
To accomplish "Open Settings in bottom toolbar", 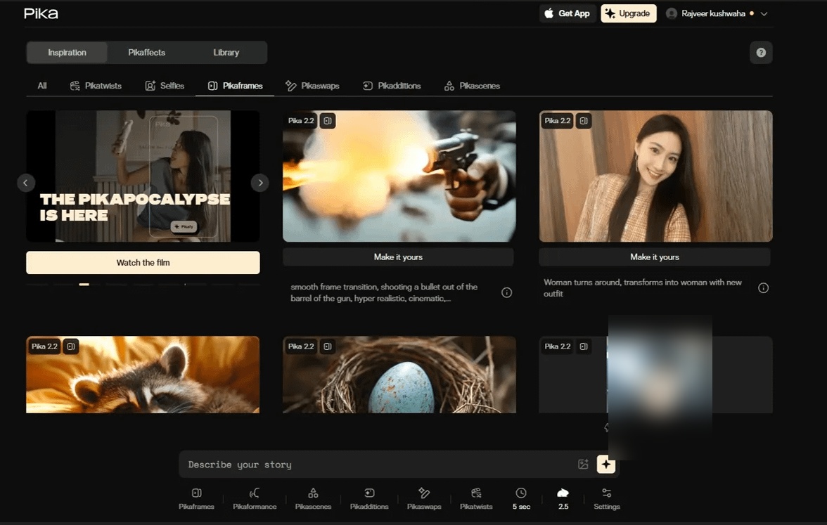I will point(606,499).
